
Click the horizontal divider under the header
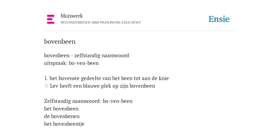[x=139, y=31]
